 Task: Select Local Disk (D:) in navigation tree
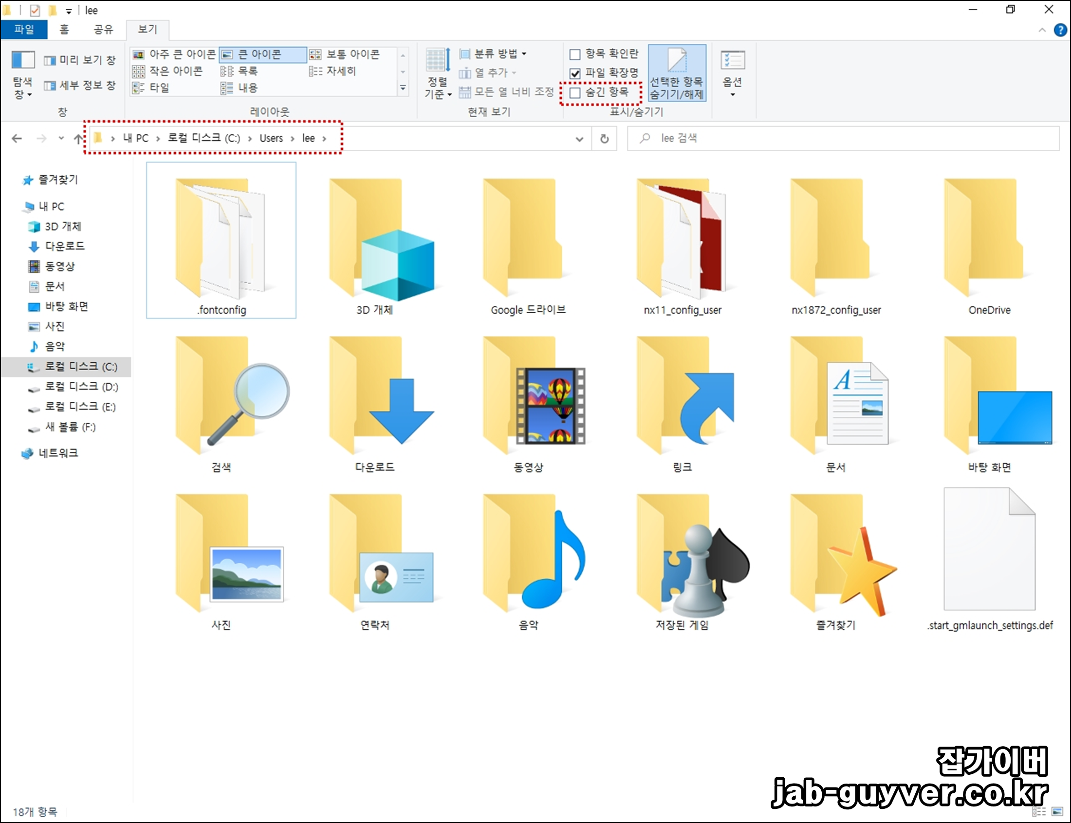(81, 387)
